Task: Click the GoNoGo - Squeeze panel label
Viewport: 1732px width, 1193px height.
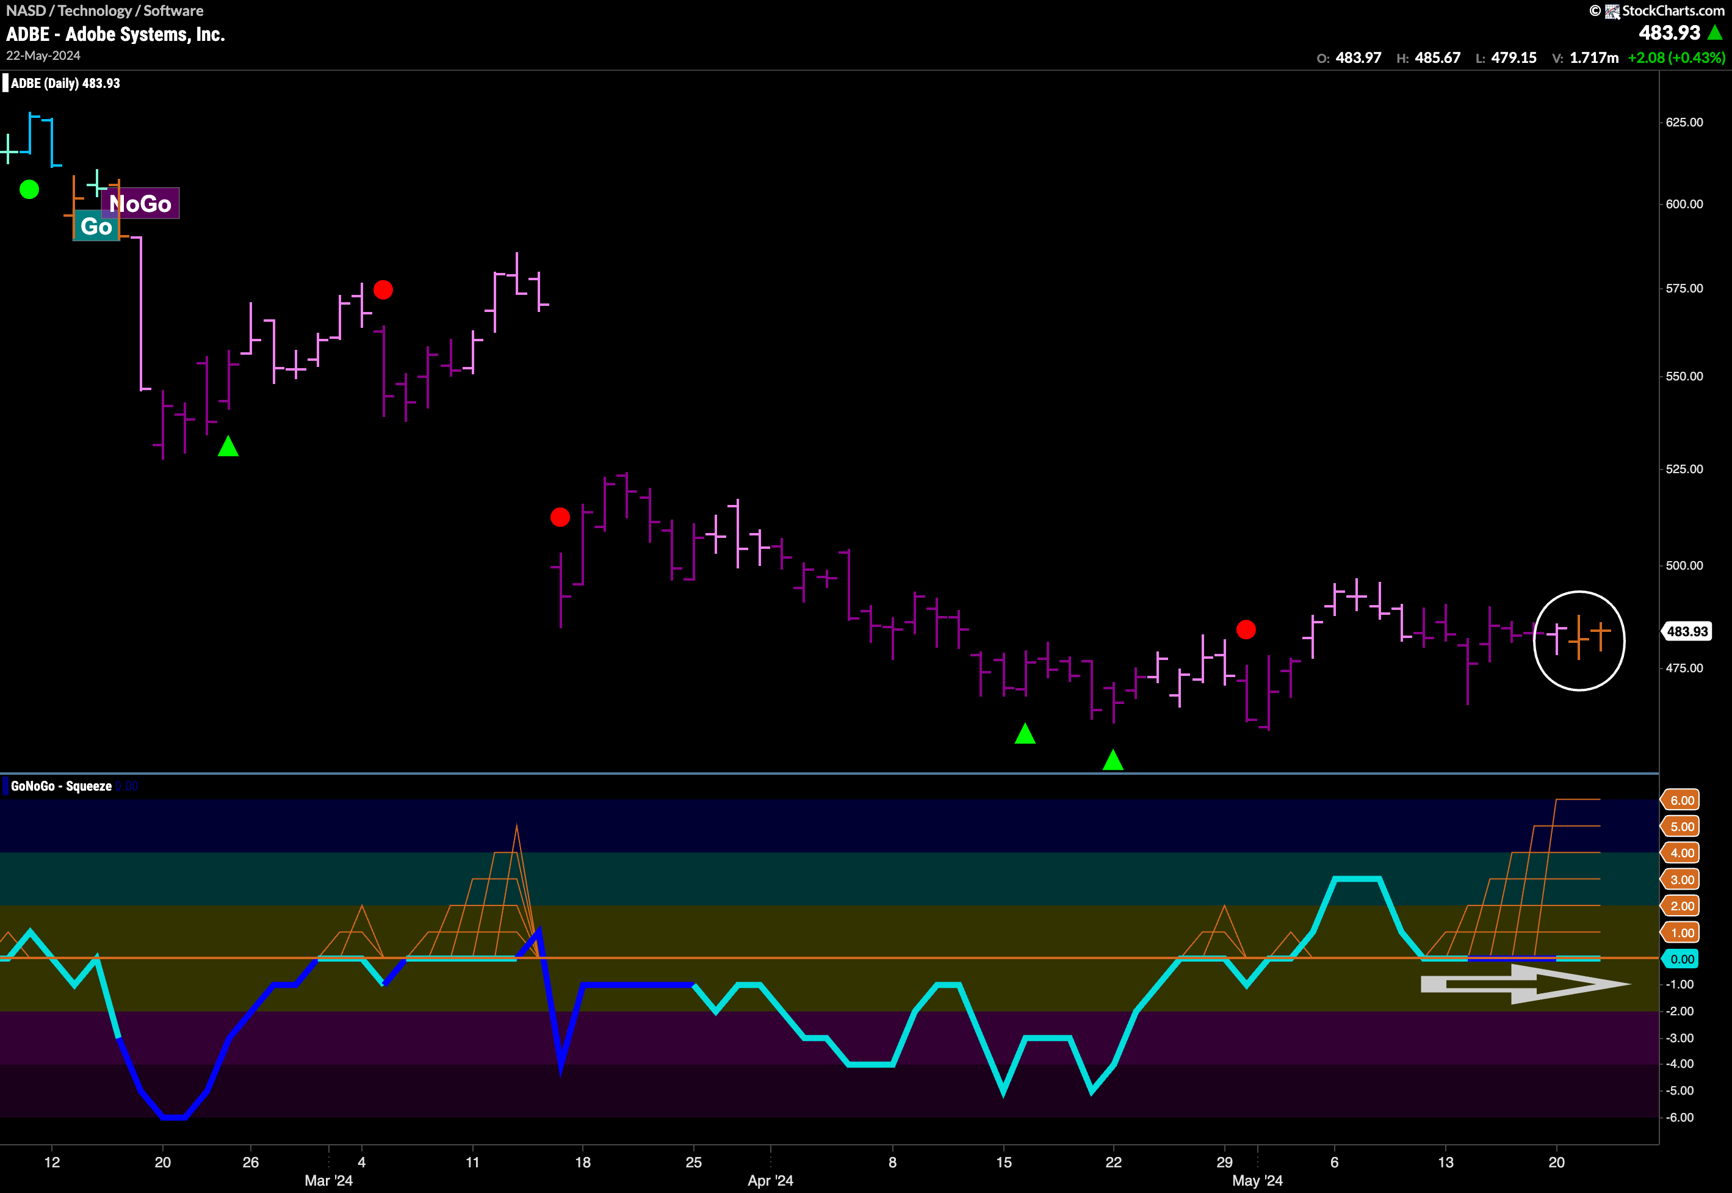Action: (x=61, y=786)
